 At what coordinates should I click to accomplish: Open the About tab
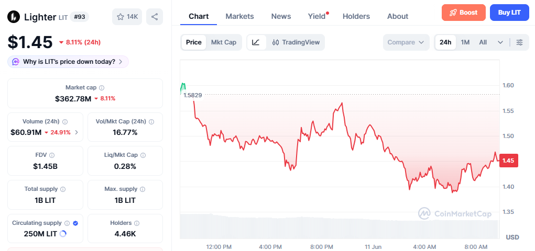(x=398, y=16)
